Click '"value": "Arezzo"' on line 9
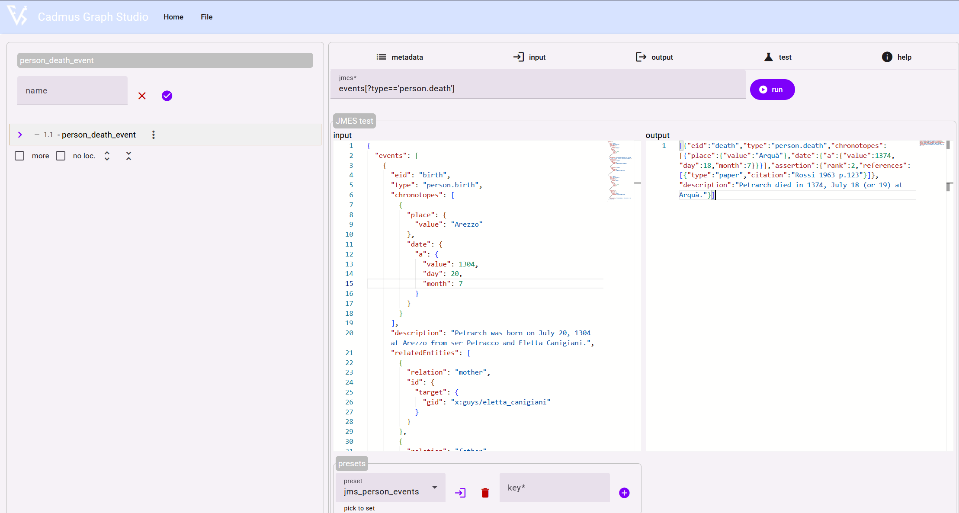 [449, 224]
